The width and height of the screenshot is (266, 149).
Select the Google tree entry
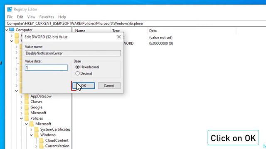(x=36, y=108)
